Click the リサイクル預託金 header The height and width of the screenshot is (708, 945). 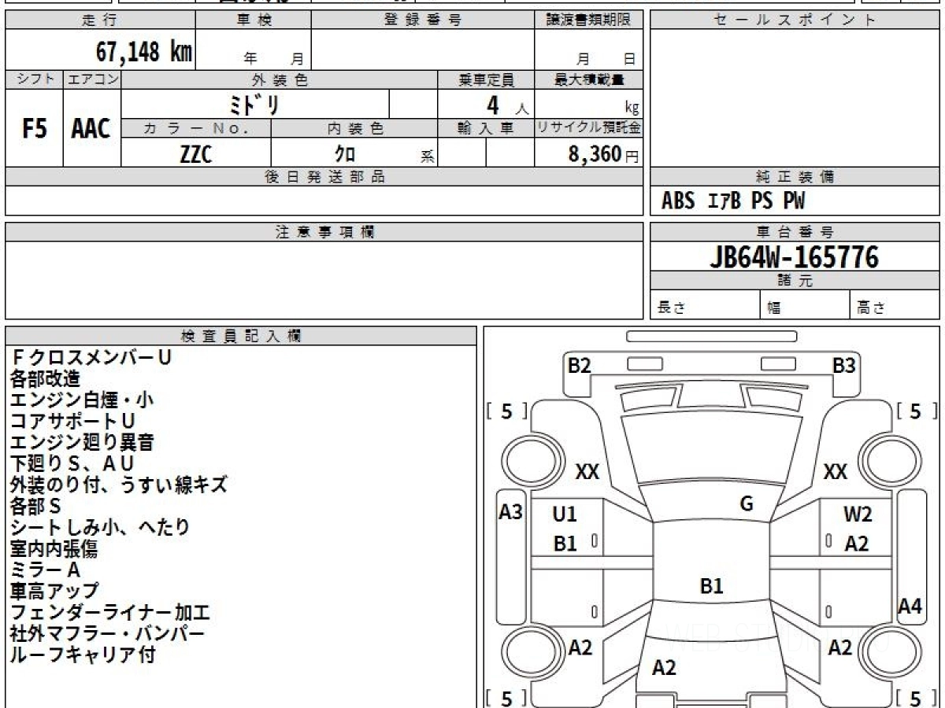click(589, 128)
